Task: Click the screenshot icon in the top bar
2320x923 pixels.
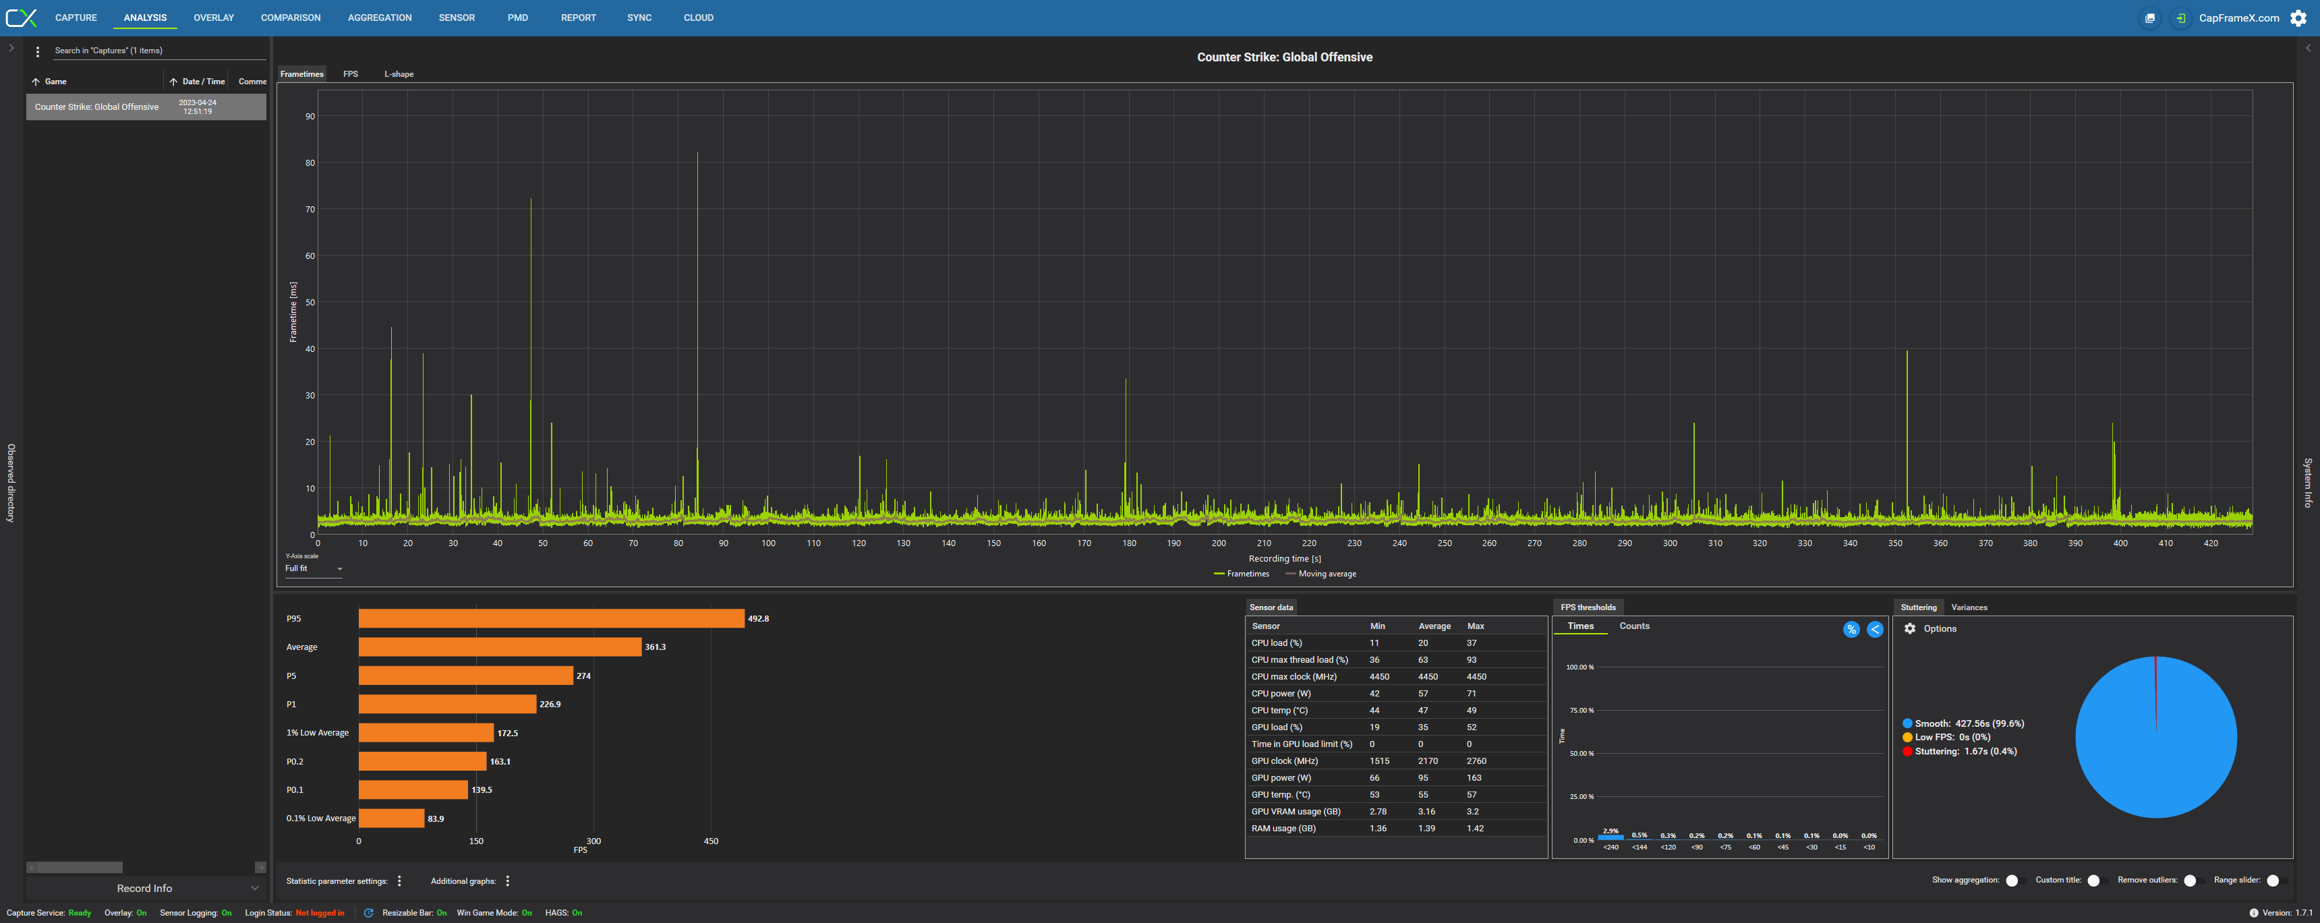Action: (x=2150, y=18)
